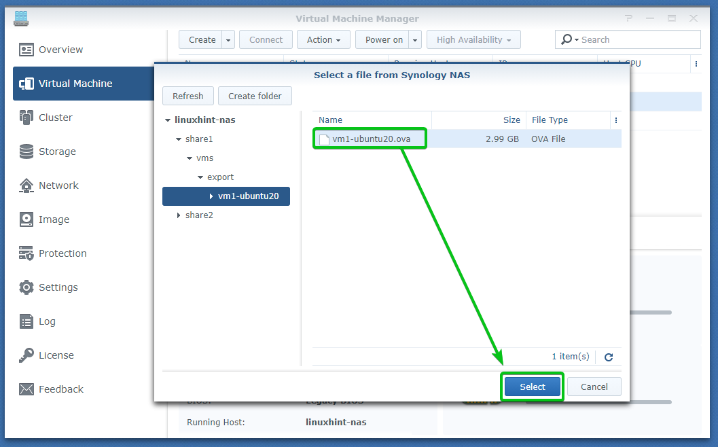
Task: Click the vm1-ubuntu20.ova file icon
Action: [x=324, y=139]
